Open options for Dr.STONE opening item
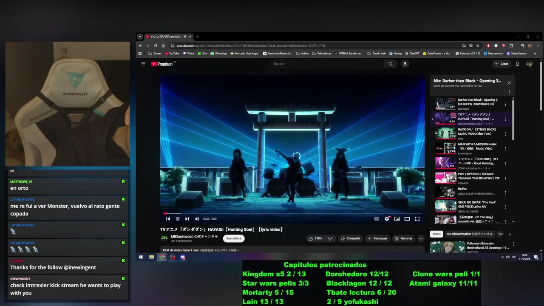 [506, 164]
